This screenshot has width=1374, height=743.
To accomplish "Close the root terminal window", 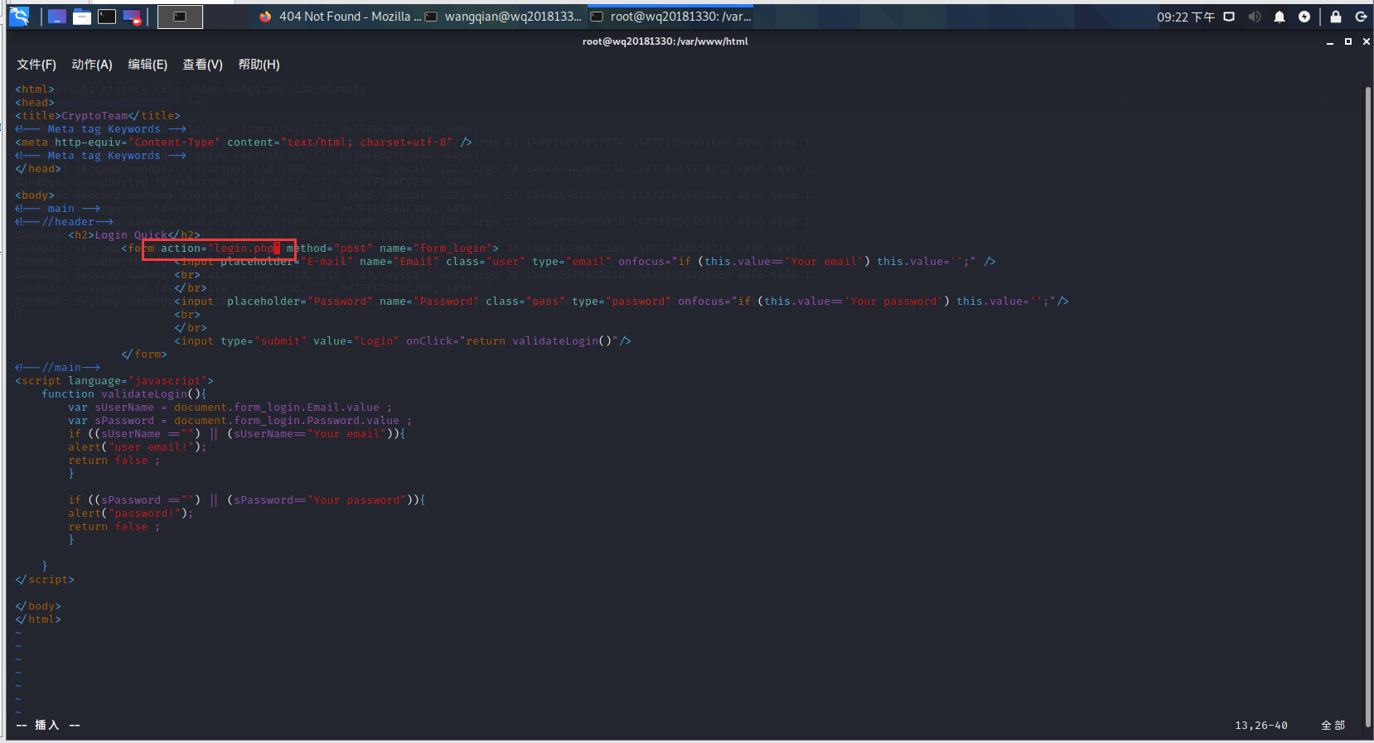I will tap(1367, 41).
